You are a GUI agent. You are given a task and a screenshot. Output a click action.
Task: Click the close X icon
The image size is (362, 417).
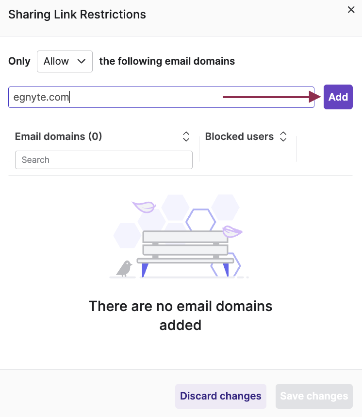click(351, 9)
